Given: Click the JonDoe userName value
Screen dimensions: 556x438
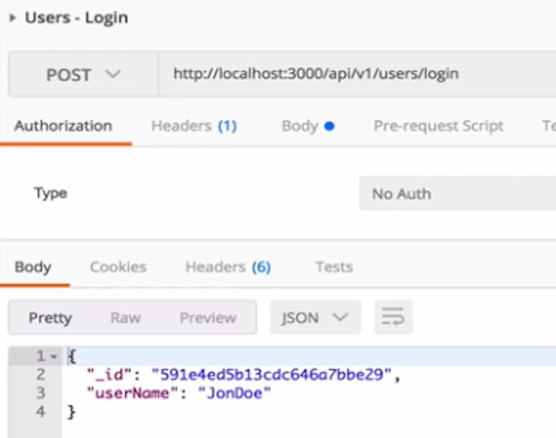Looking at the screenshot, I should click(x=234, y=393).
